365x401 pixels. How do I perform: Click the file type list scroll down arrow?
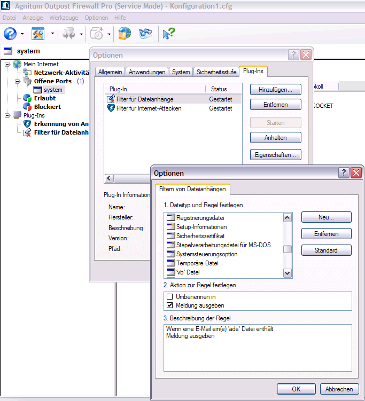[x=287, y=273]
